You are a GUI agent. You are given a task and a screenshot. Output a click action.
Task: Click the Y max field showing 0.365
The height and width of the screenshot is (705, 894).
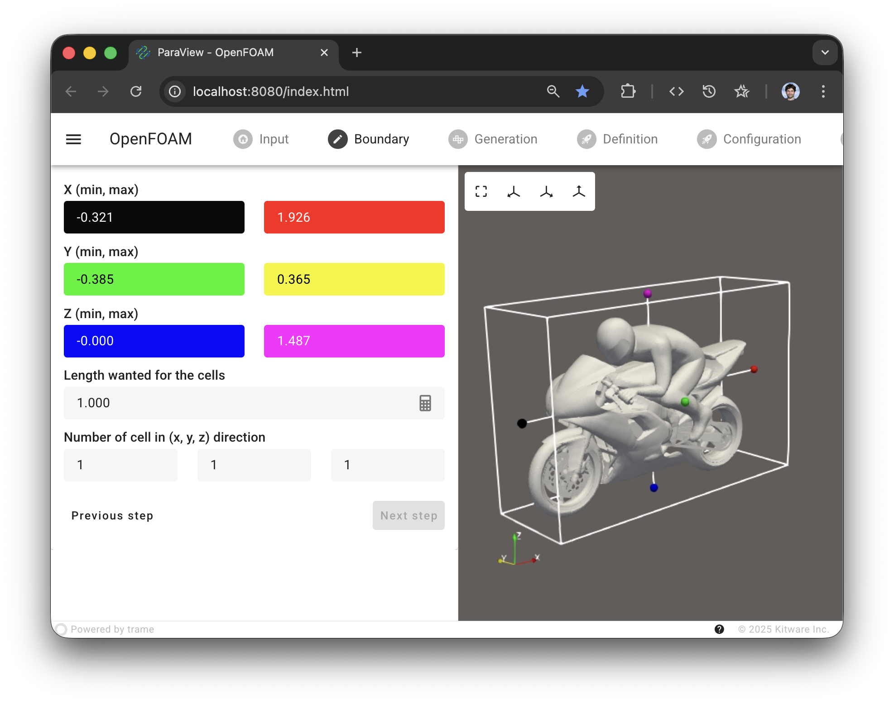click(x=354, y=279)
